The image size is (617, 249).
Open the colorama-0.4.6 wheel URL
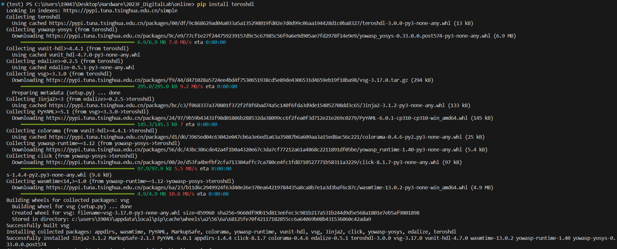(x=255, y=137)
